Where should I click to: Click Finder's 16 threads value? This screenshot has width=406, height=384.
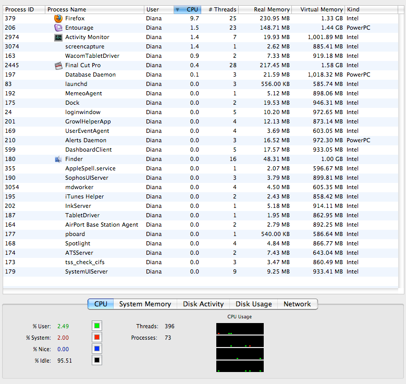coord(233,159)
